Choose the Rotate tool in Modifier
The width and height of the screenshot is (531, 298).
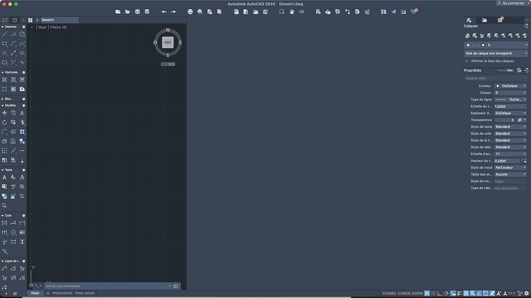(4, 122)
